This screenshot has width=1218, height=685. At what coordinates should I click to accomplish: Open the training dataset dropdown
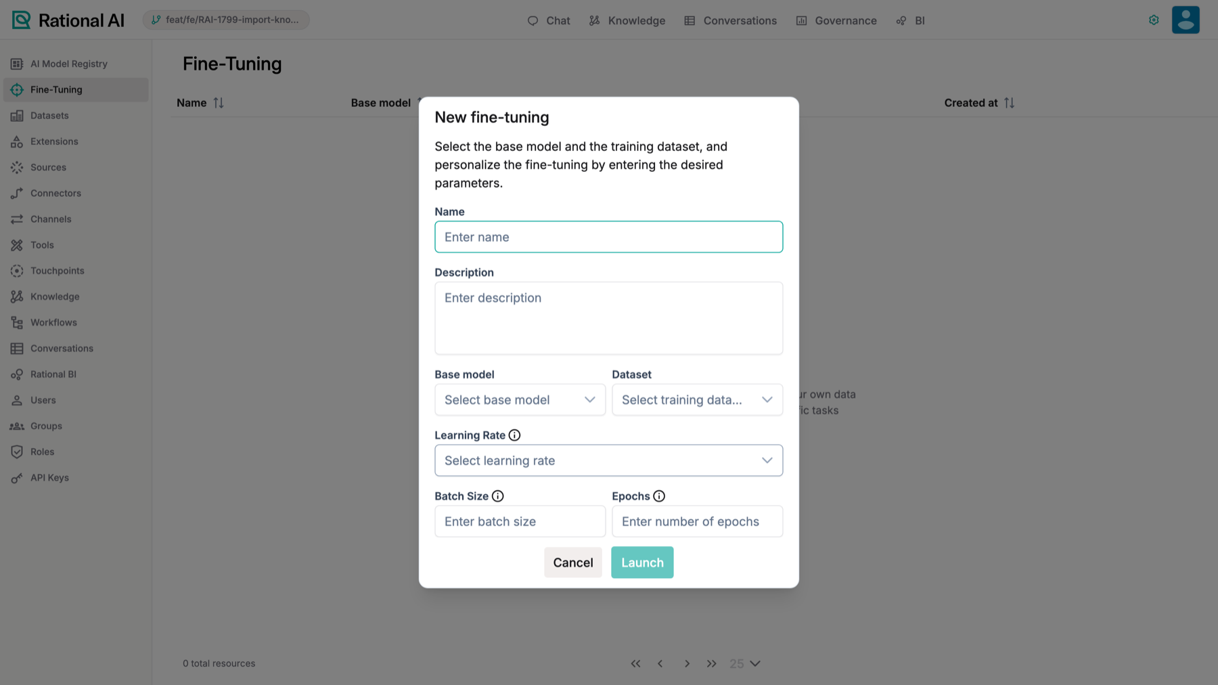tap(697, 400)
